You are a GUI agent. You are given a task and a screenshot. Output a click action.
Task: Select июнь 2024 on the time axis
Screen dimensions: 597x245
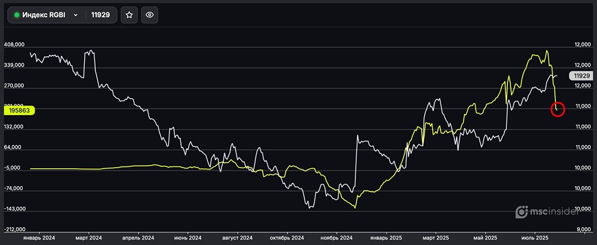(x=189, y=238)
